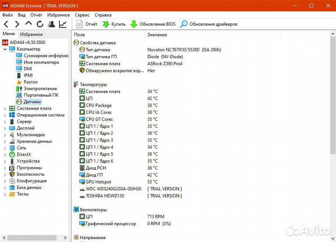Open the Избранное menu in the menu bar
The height and width of the screenshot is (242, 336).
point(58,15)
